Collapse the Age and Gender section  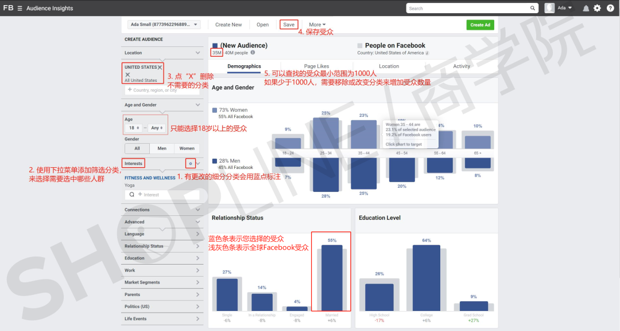pos(197,105)
